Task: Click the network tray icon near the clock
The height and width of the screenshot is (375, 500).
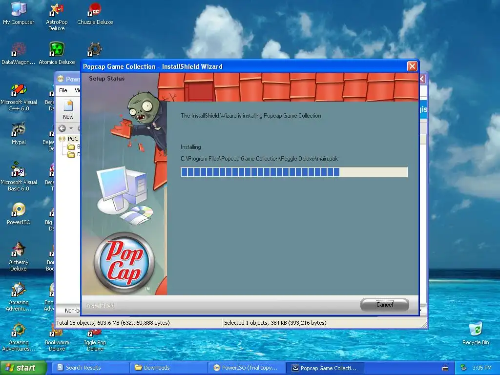Action: (x=464, y=368)
